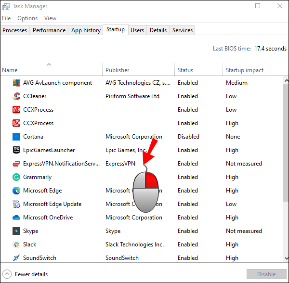Sort by the Status column header

point(198,70)
